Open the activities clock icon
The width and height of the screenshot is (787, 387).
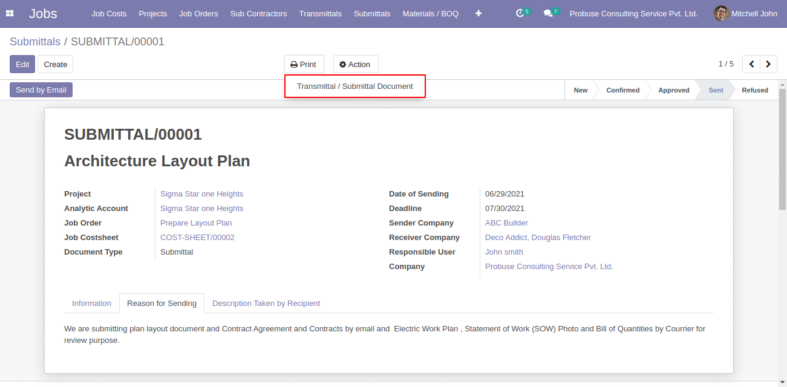click(520, 13)
